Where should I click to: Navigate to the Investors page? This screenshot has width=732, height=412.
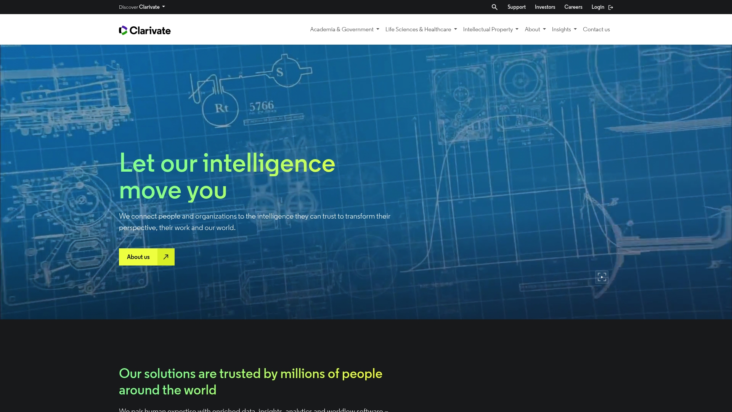pyautogui.click(x=544, y=7)
